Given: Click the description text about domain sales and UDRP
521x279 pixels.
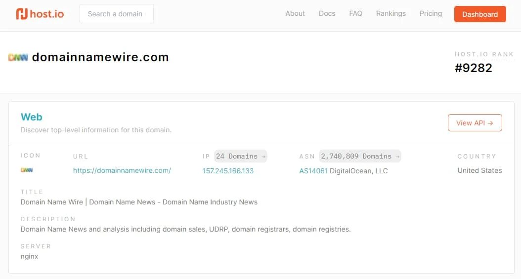Looking at the screenshot, I should coord(185,229).
